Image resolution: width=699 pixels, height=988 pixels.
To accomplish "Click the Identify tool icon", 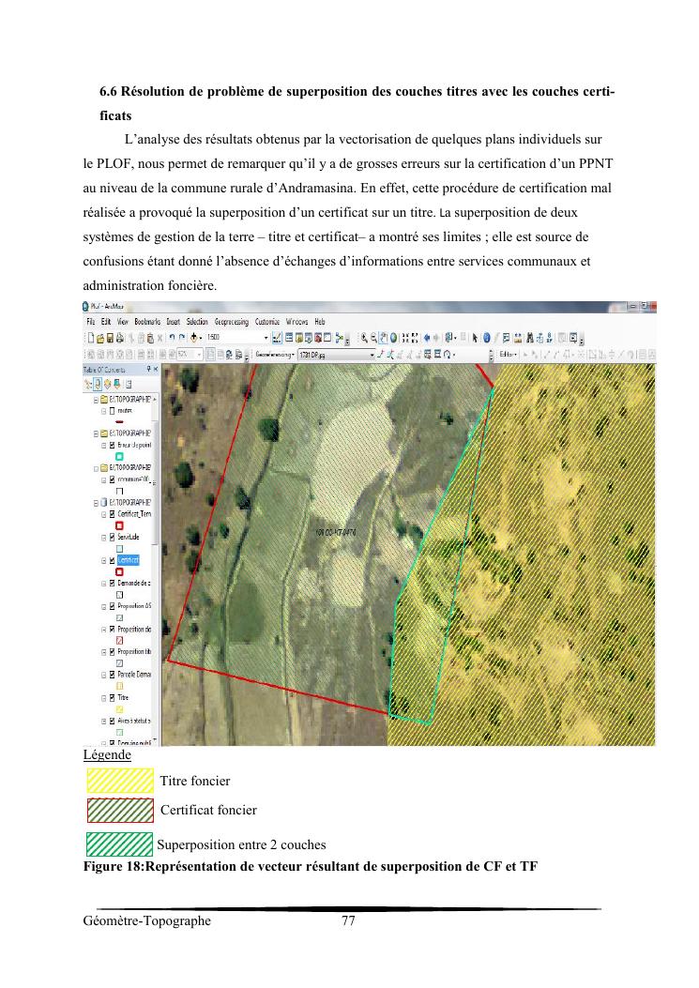I will tap(488, 337).
